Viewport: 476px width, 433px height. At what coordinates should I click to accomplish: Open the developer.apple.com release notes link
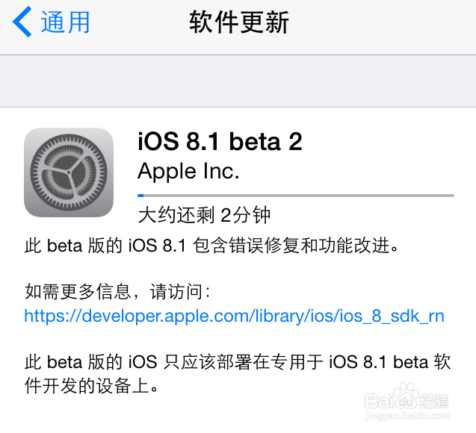tap(235, 316)
